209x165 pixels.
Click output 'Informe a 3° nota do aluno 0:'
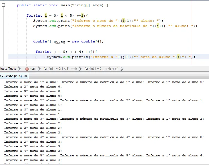click(33, 91)
